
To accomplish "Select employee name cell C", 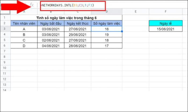I will click(x=24, y=40).
